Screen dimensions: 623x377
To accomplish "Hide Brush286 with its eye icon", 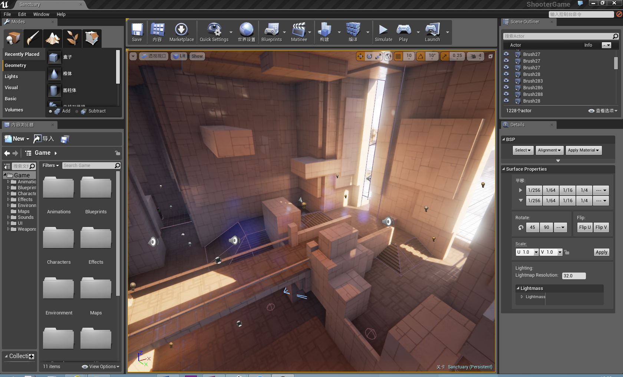I will [x=506, y=87].
